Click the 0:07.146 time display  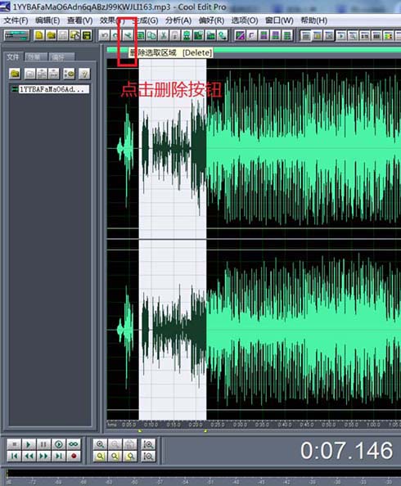click(x=346, y=450)
